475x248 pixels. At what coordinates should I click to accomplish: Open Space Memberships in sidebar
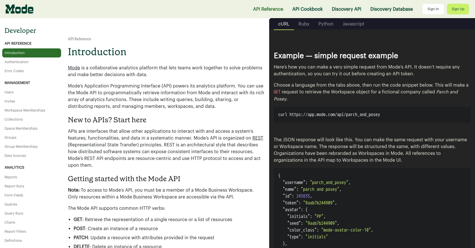click(21, 129)
